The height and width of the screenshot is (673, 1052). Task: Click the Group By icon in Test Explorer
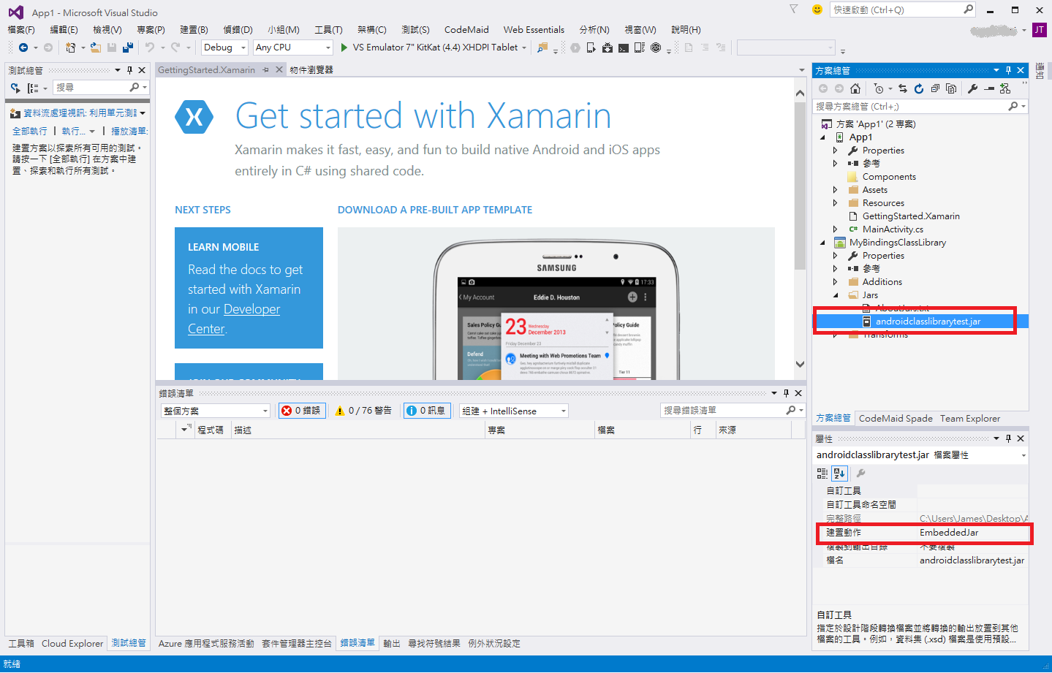click(x=33, y=88)
